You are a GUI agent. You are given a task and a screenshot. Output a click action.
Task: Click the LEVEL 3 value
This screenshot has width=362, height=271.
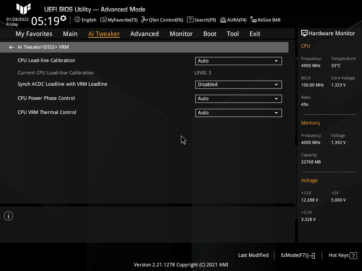click(x=203, y=73)
